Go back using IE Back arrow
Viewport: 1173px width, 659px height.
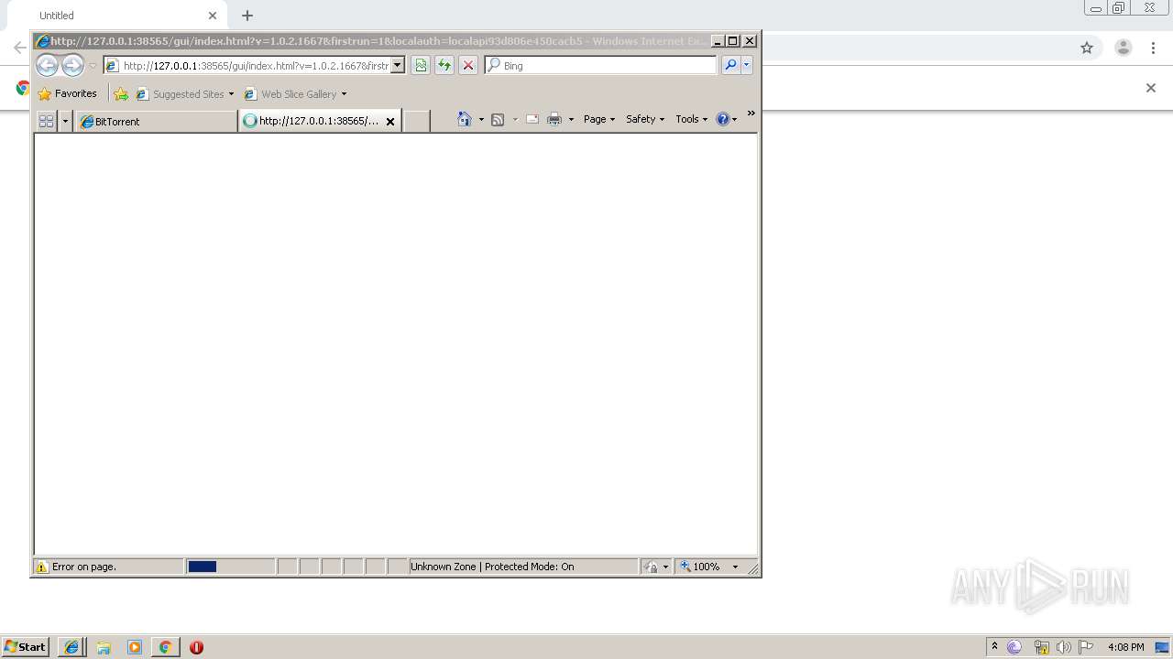click(47, 65)
